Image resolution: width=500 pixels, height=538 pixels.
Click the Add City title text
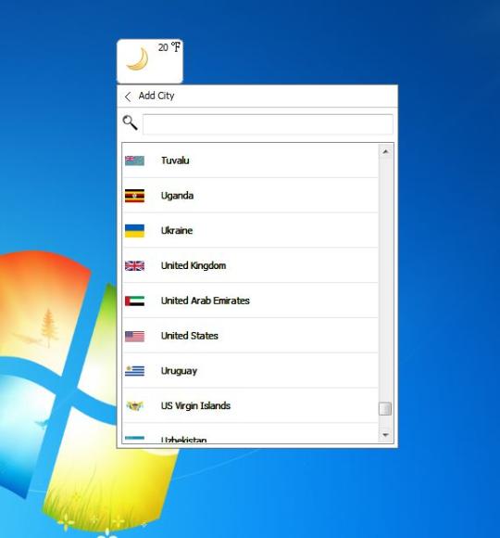coord(156,96)
